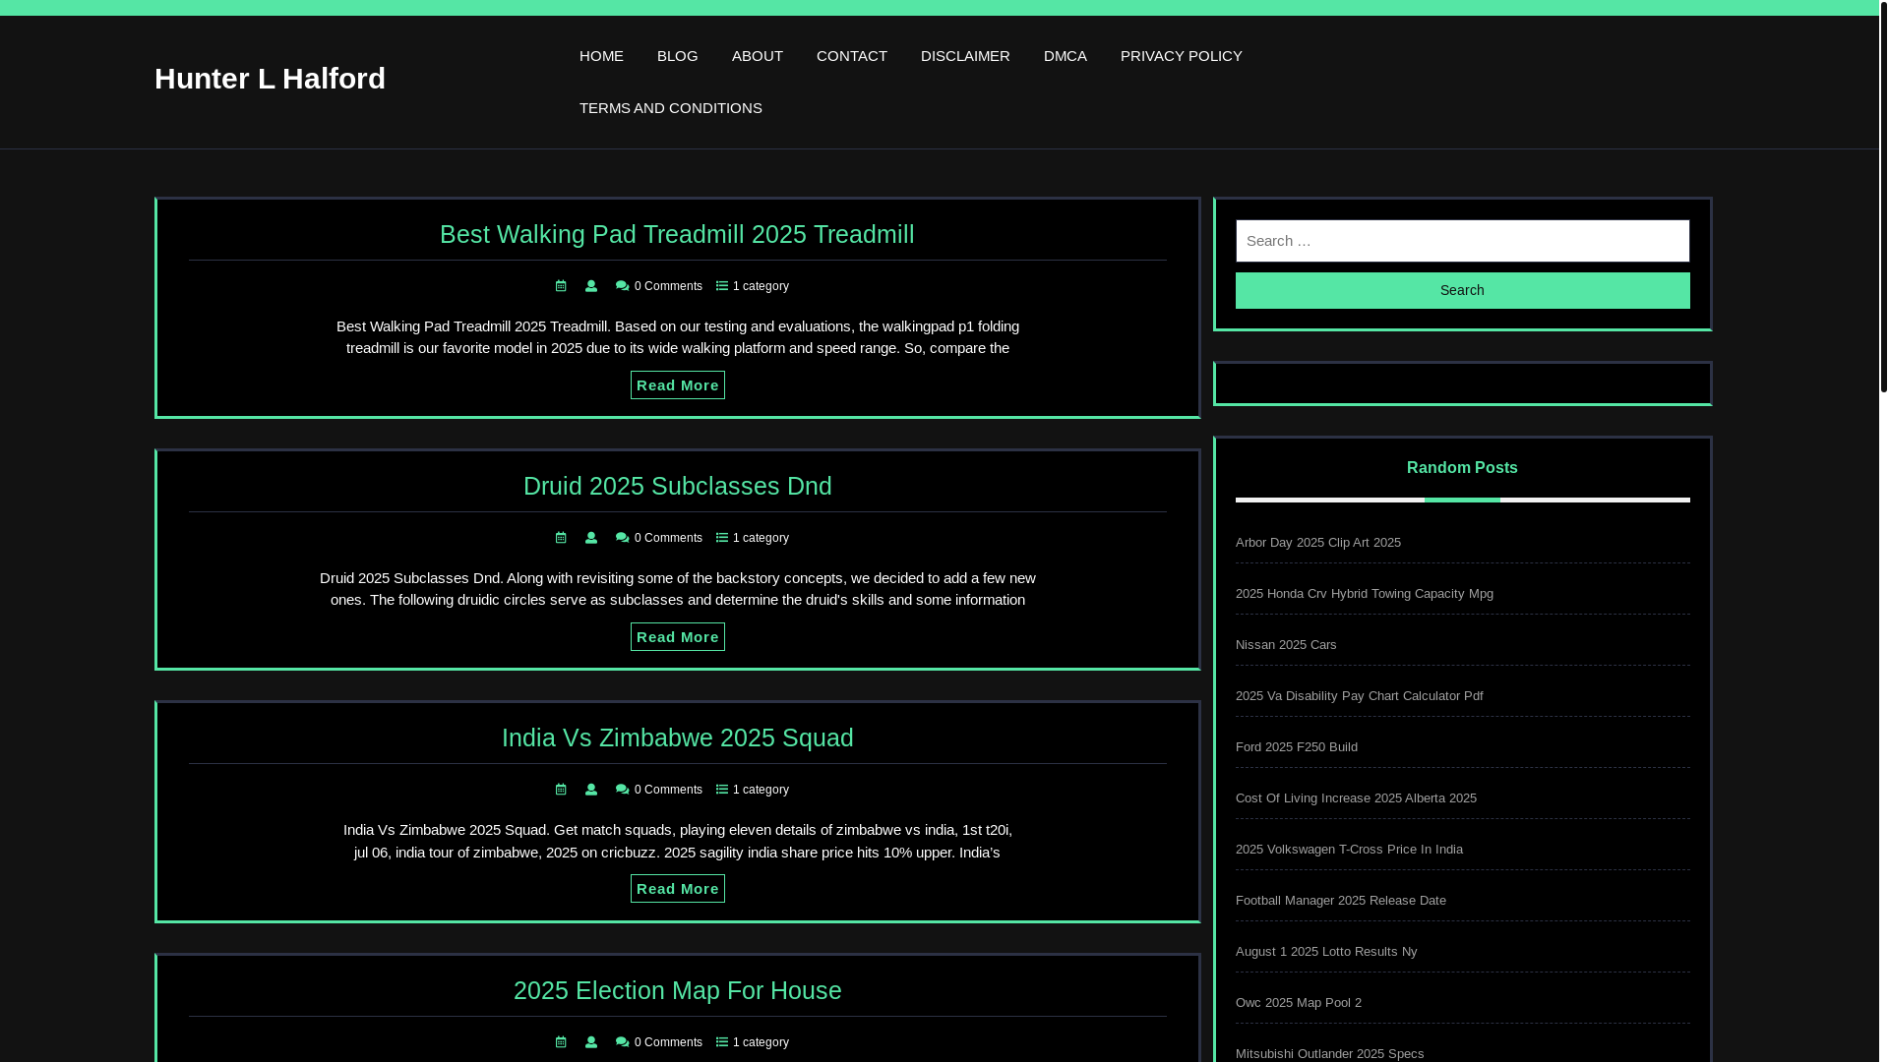Viewport: 1889px width, 1062px height.
Task: Open 2025 Volkswagen T-Cross Price In India
Action: (1349, 850)
